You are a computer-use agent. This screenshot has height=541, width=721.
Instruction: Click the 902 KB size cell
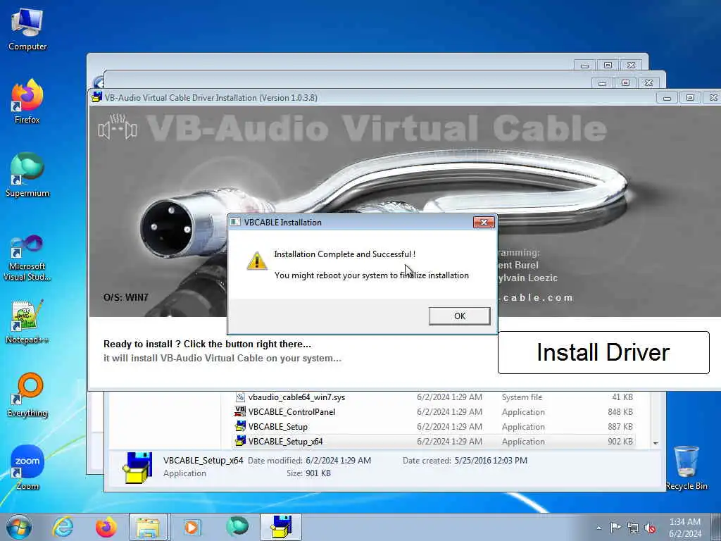(x=620, y=441)
